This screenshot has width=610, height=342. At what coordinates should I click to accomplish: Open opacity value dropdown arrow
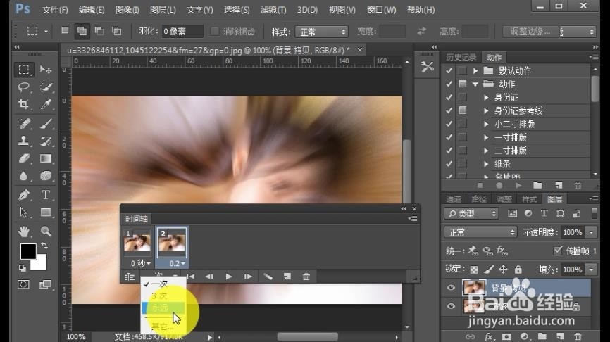click(591, 232)
